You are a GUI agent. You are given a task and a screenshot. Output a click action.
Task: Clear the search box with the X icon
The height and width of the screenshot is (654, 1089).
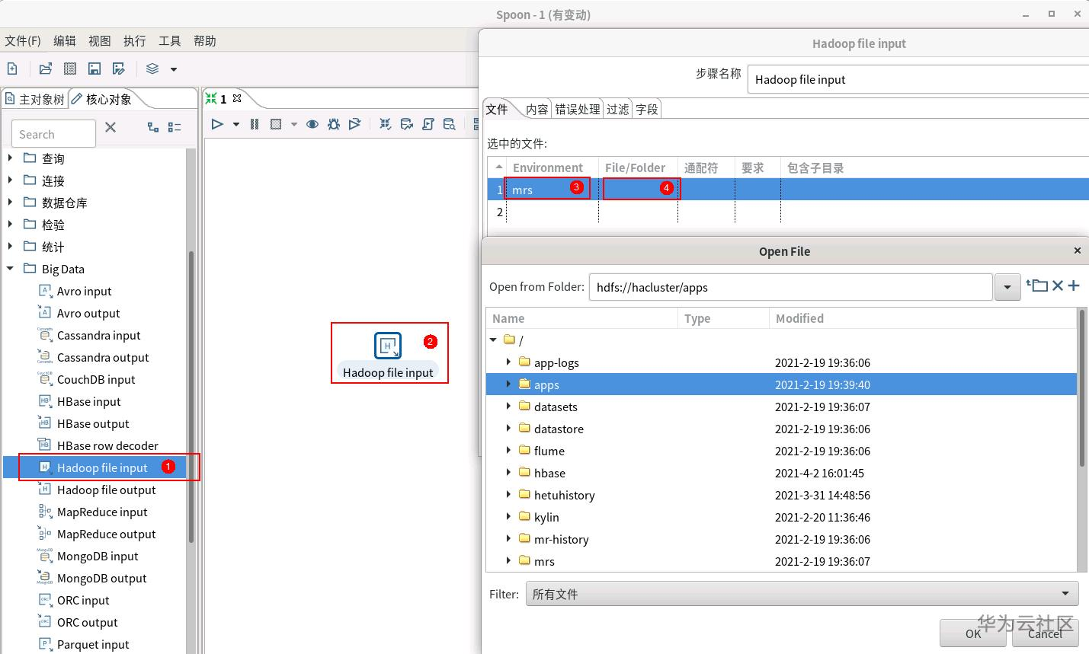111,127
